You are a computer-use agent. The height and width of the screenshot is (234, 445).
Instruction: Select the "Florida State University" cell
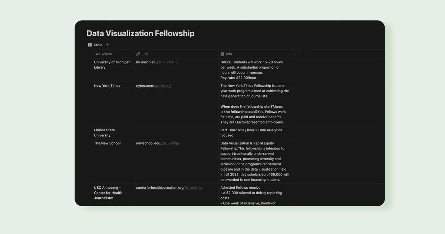(104, 132)
